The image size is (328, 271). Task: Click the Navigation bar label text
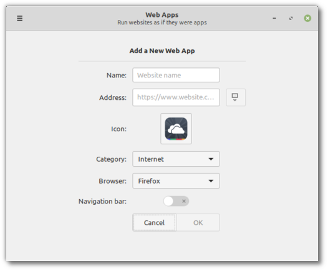102,201
